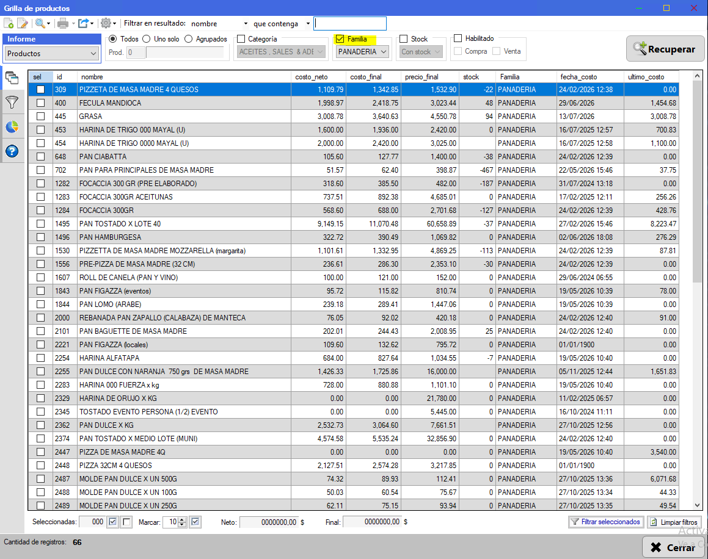
Task: Click the magnifier search icon
Action: coord(40,23)
